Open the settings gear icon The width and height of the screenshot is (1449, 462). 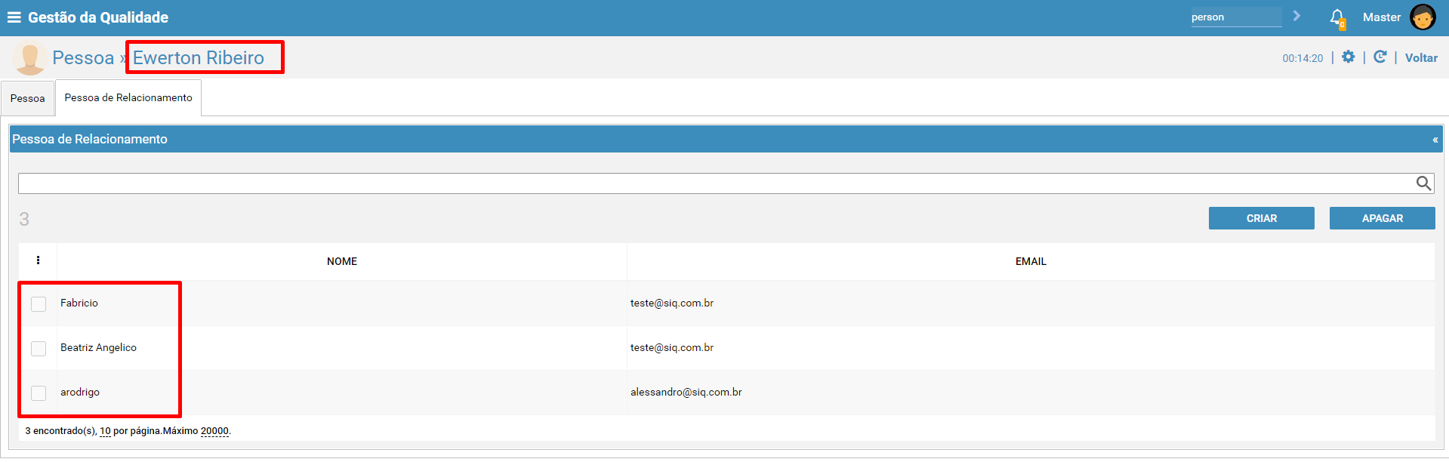[x=1349, y=57]
